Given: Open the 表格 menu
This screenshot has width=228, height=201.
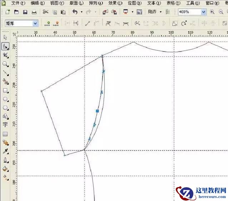Looking at the screenshot, I should pyautogui.click(x=173, y=3).
